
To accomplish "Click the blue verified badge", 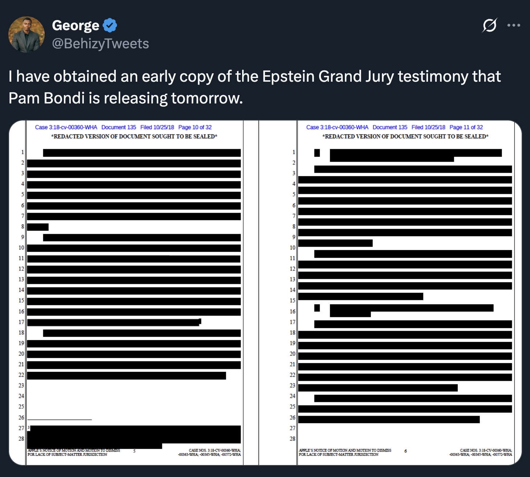I will point(110,25).
